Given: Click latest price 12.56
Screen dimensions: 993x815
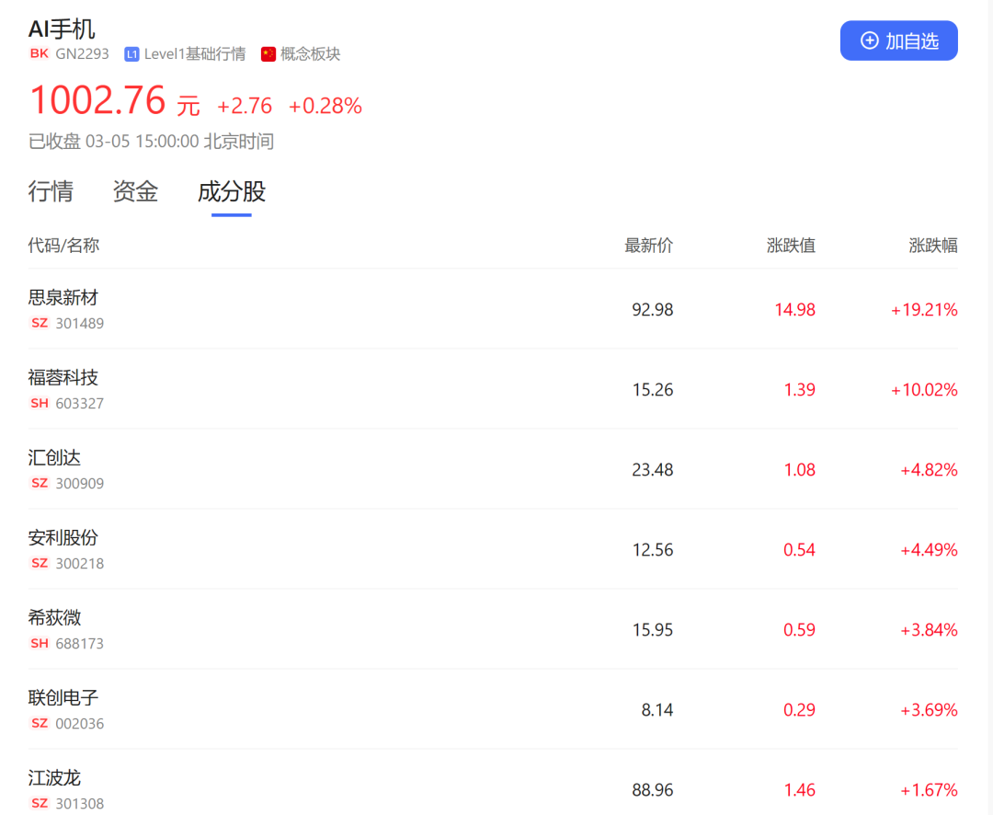Looking at the screenshot, I should (652, 549).
